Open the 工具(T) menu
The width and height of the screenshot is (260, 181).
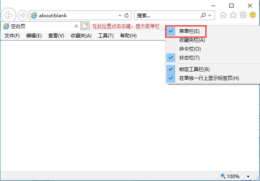(x=106, y=36)
